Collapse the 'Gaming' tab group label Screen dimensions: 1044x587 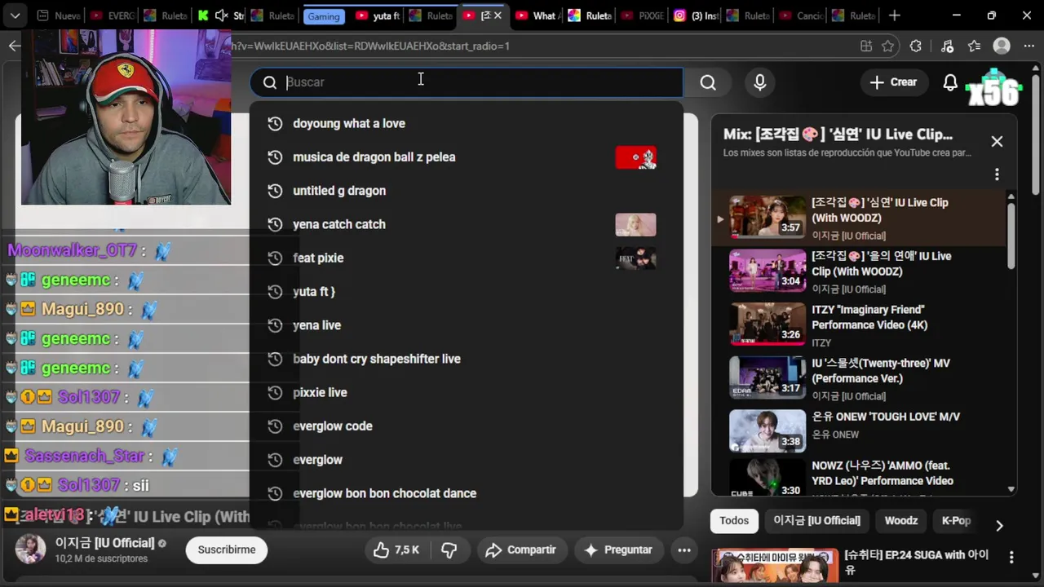point(324,15)
